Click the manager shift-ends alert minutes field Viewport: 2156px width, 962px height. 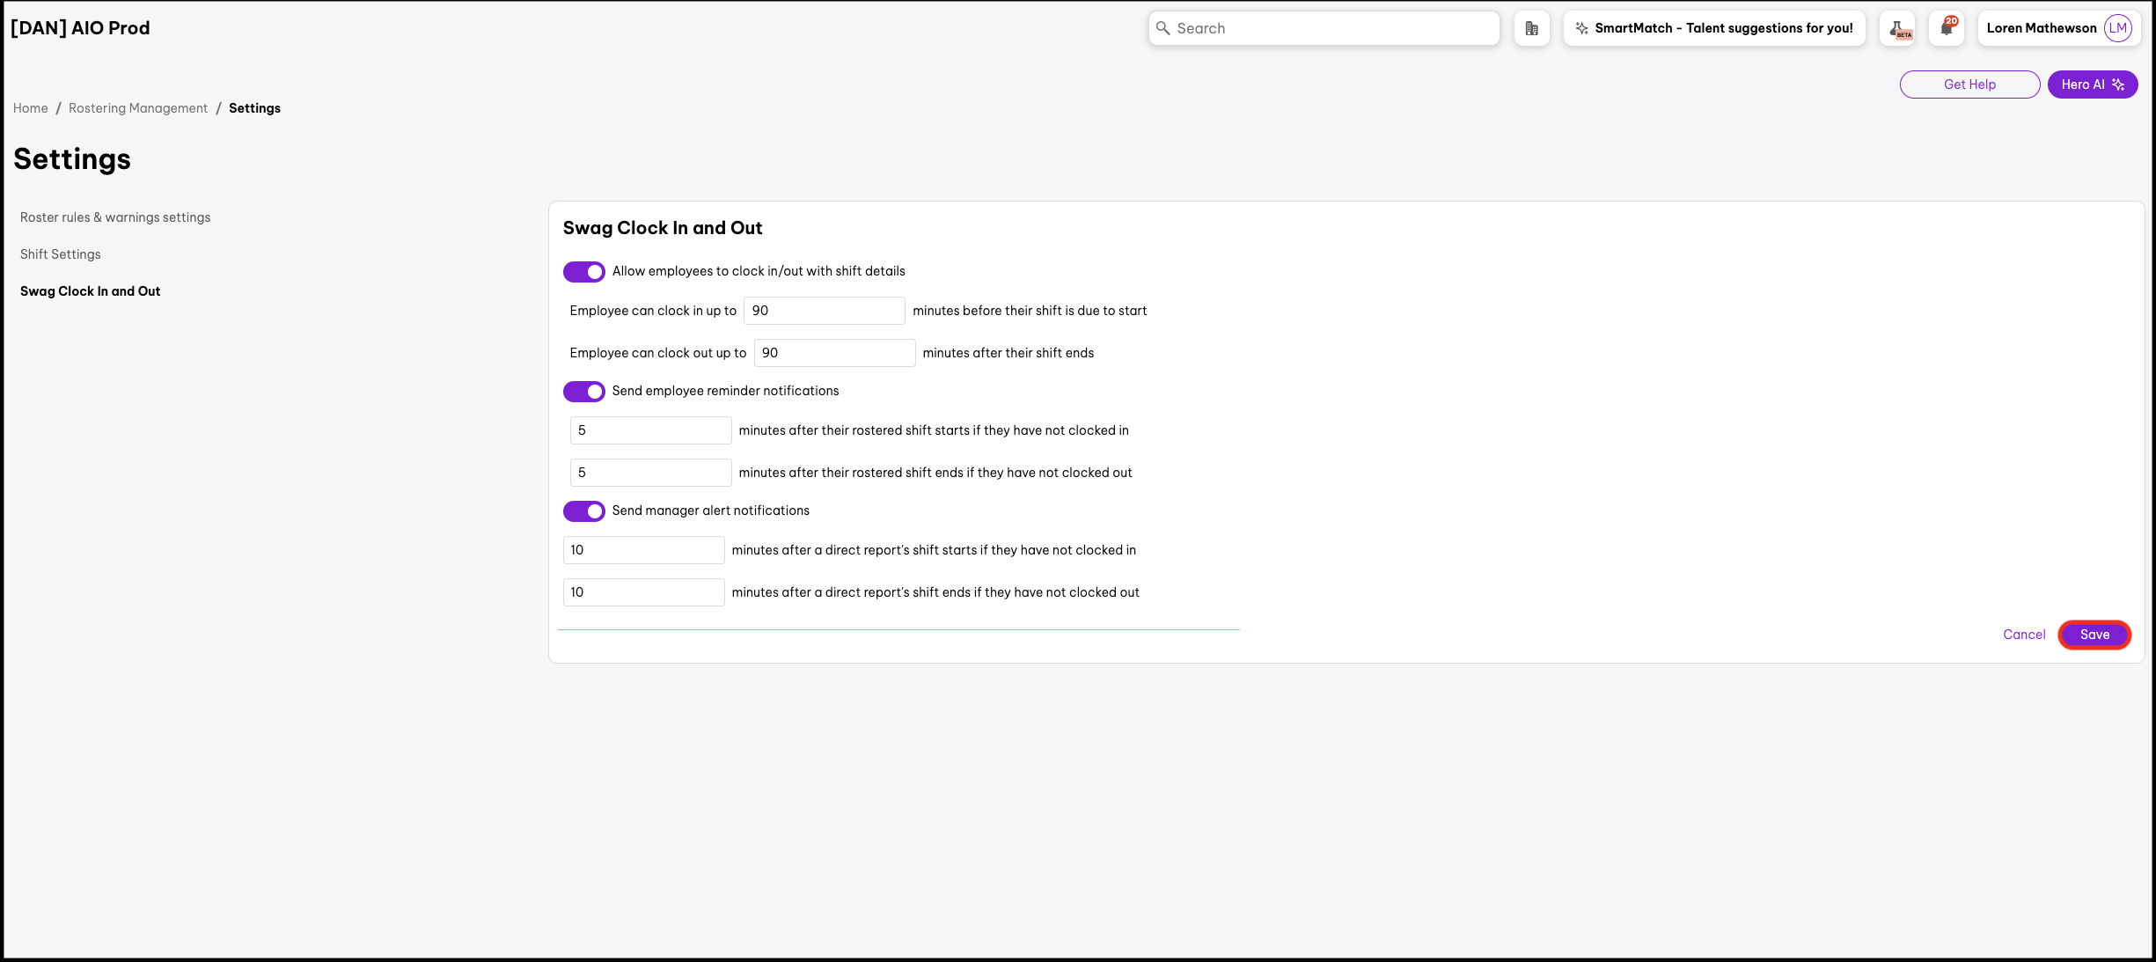(643, 592)
